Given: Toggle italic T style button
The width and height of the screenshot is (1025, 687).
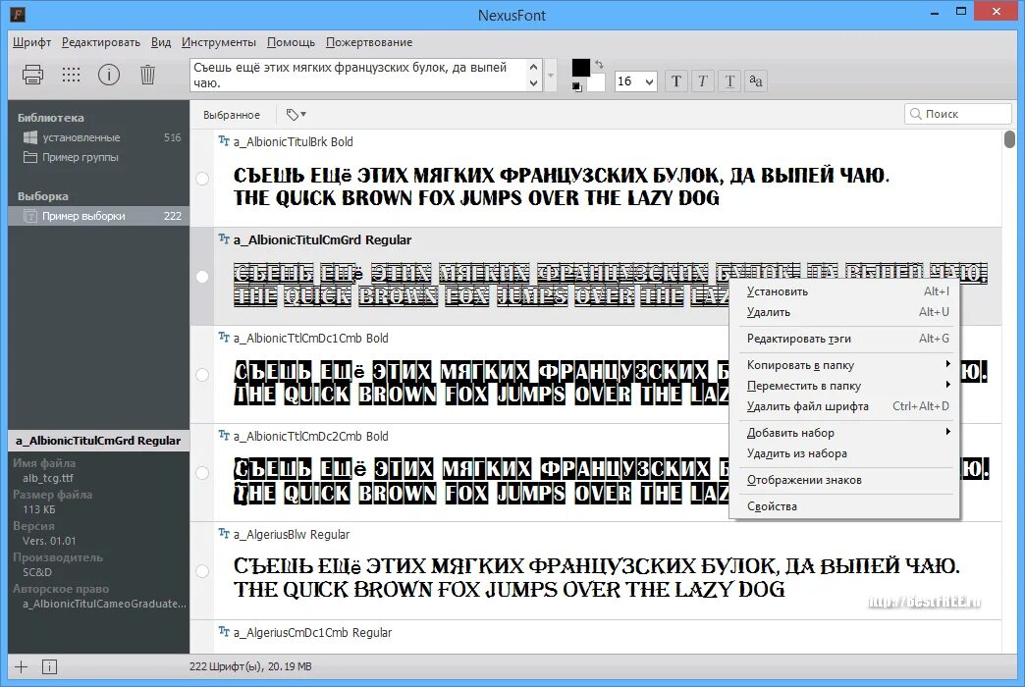Looking at the screenshot, I should (x=703, y=81).
